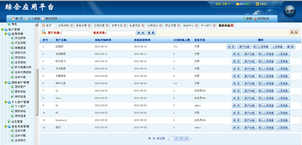Click 删除 in row 1
Viewport: 302px width, 145px height.
coord(290,47)
